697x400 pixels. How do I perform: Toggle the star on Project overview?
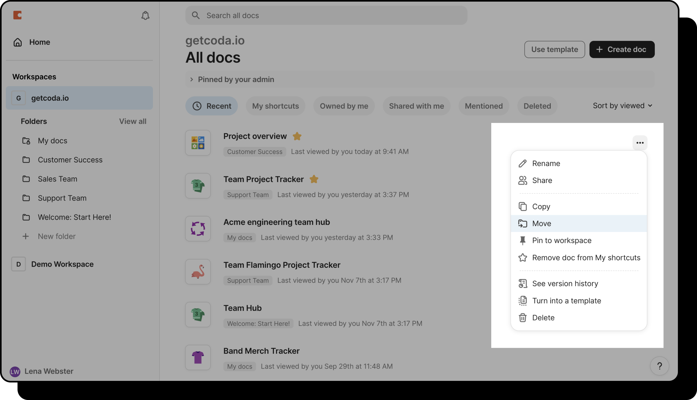(297, 136)
